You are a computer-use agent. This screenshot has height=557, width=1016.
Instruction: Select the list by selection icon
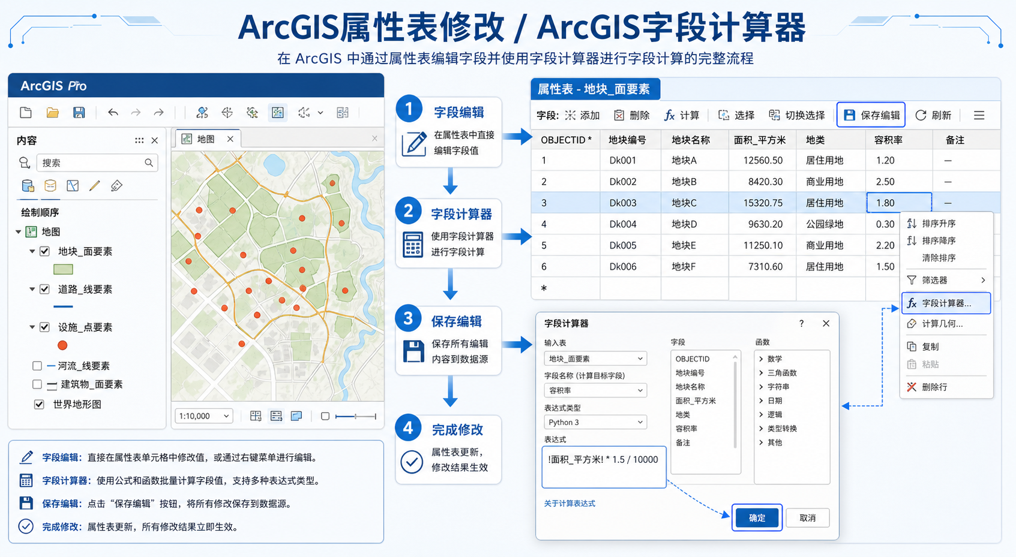(x=73, y=186)
